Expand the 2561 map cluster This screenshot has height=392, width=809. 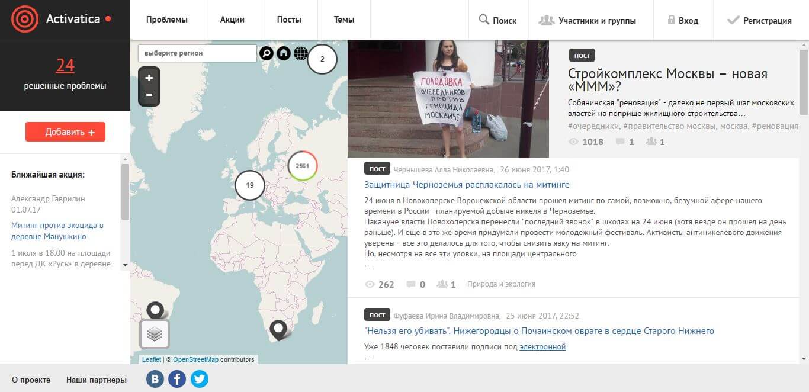303,166
